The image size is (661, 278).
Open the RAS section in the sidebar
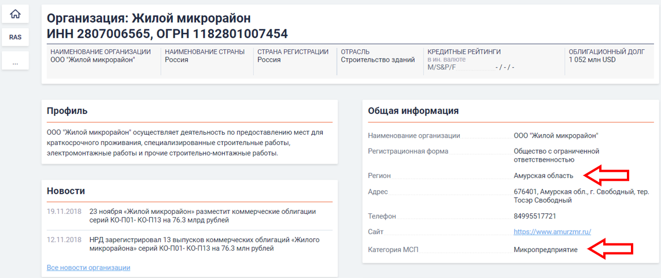15,37
